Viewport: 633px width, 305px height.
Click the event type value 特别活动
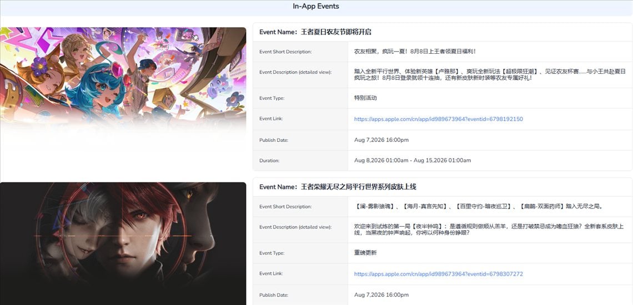coord(365,98)
